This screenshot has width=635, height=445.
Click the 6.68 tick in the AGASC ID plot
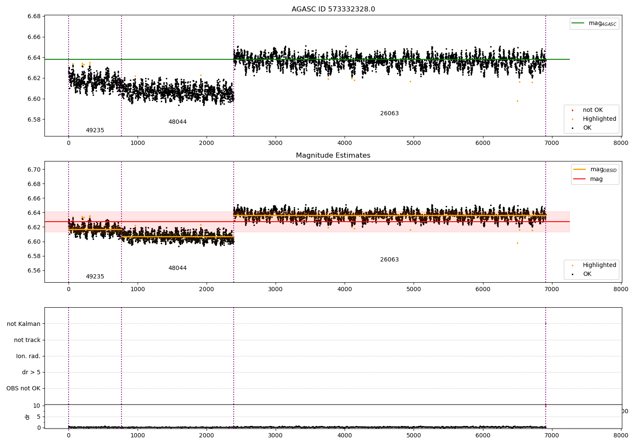(x=34, y=17)
